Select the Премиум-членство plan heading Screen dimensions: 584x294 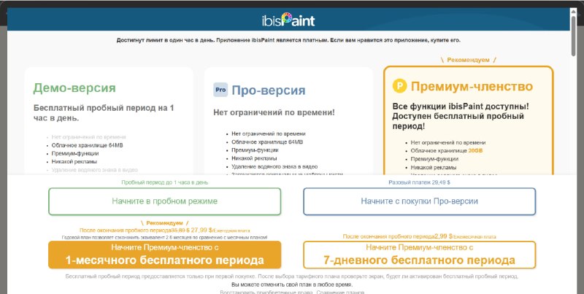tap(472, 86)
